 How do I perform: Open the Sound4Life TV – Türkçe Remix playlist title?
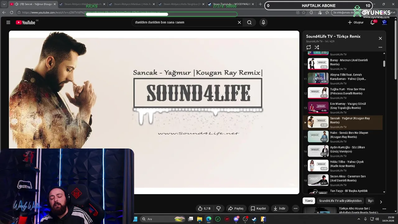click(333, 36)
